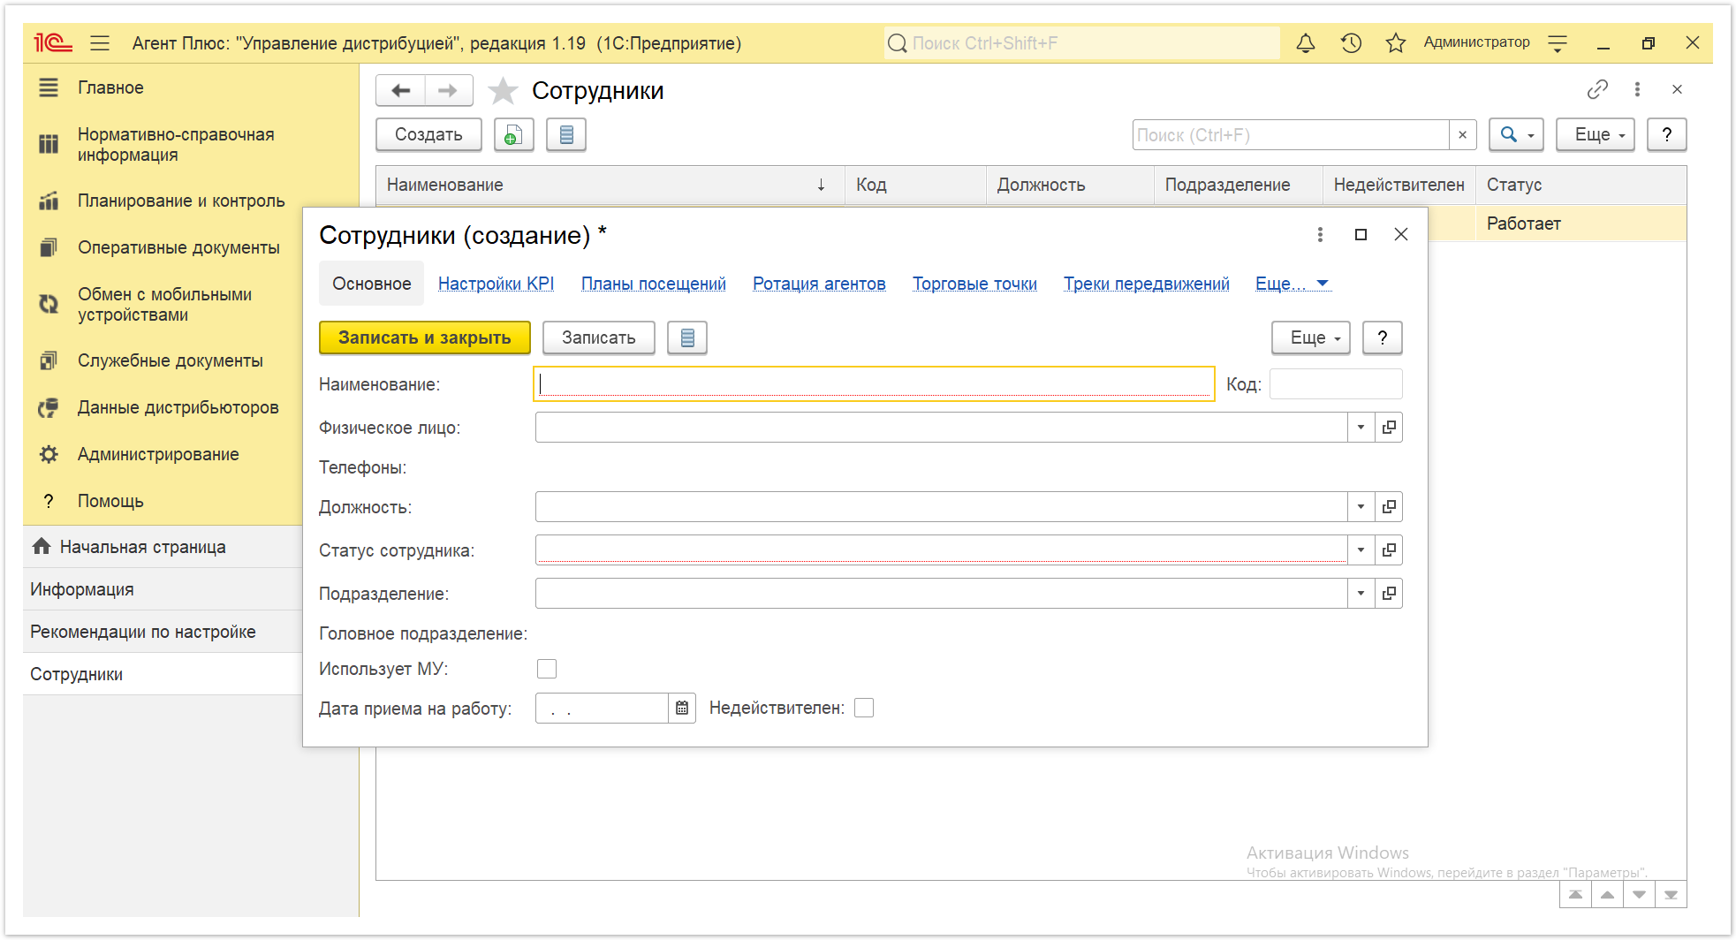Viewport: 1736px width, 940px height.
Task: Open Администрирование section in sidebar
Action: point(158,454)
